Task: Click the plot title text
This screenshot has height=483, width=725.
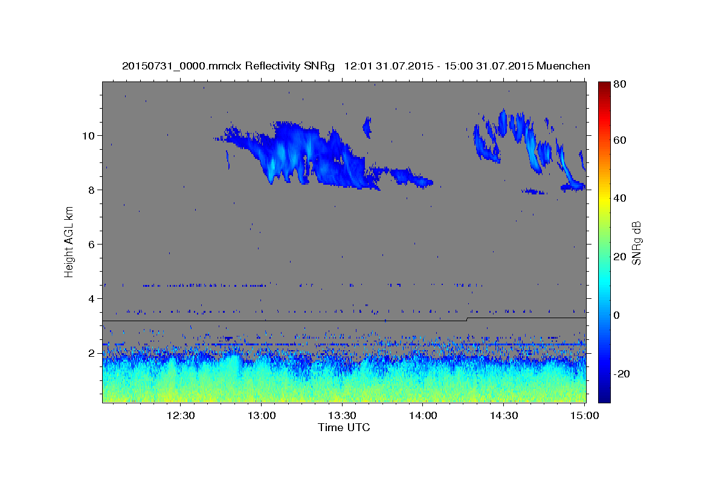Action: pyautogui.click(x=356, y=66)
